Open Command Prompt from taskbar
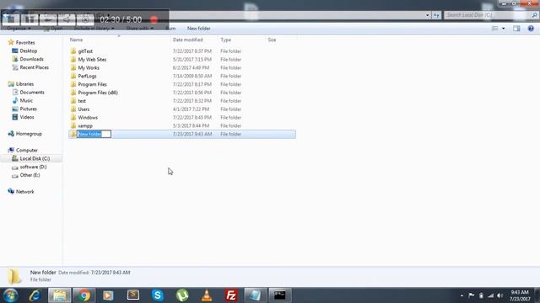Viewport: 540px width, 303px height. 279,295
